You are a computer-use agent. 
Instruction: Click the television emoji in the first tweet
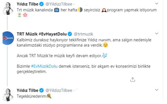click(57, 10)
